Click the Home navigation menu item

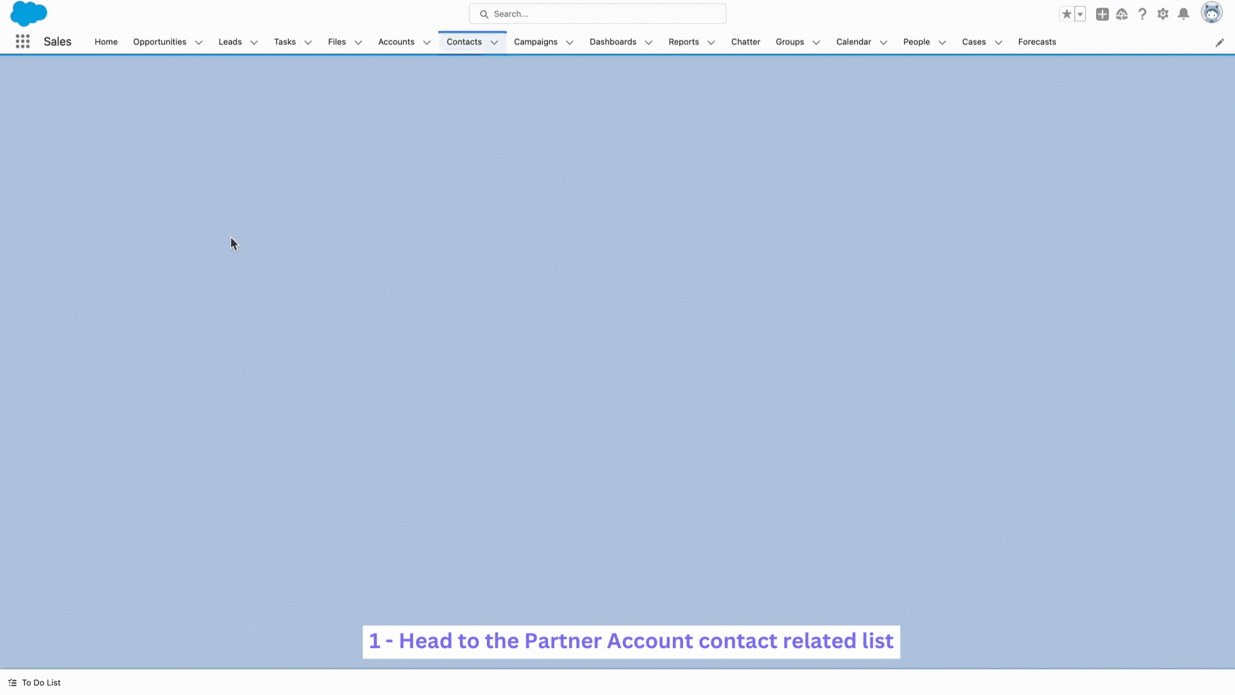pyautogui.click(x=105, y=42)
